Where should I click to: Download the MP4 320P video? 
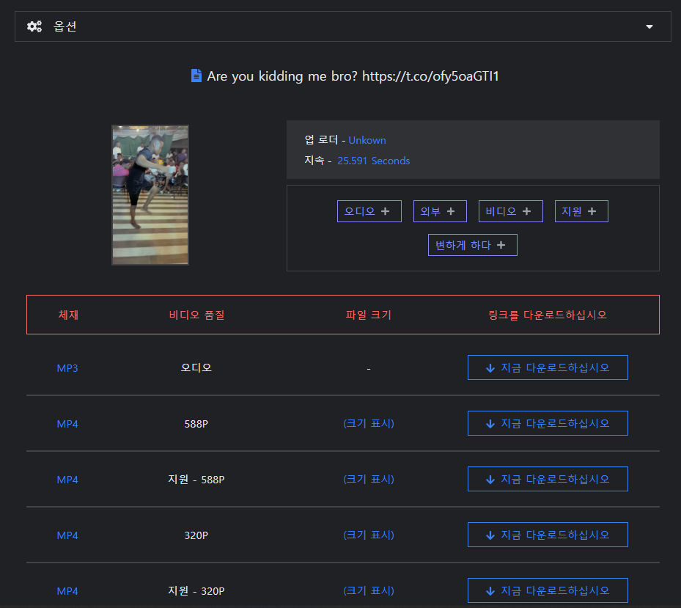point(548,535)
